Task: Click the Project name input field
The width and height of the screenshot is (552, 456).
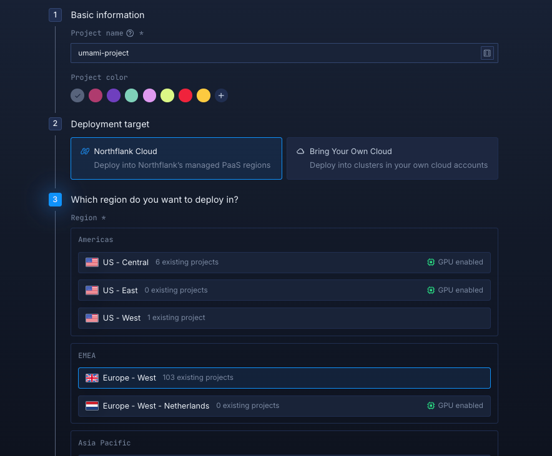Action: [x=275, y=53]
